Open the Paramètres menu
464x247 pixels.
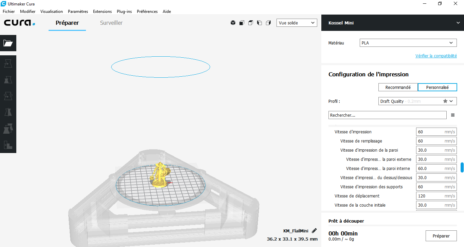(78, 11)
